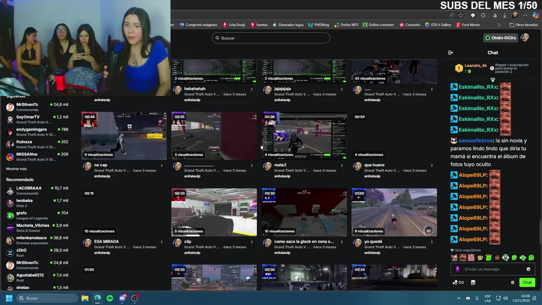Click the Windows Start button

(x=9, y=298)
